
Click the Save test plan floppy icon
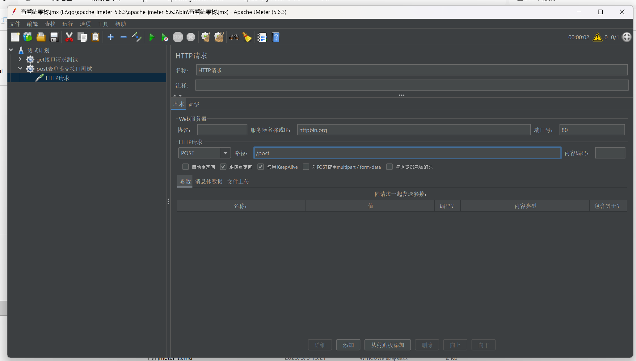click(54, 37)
